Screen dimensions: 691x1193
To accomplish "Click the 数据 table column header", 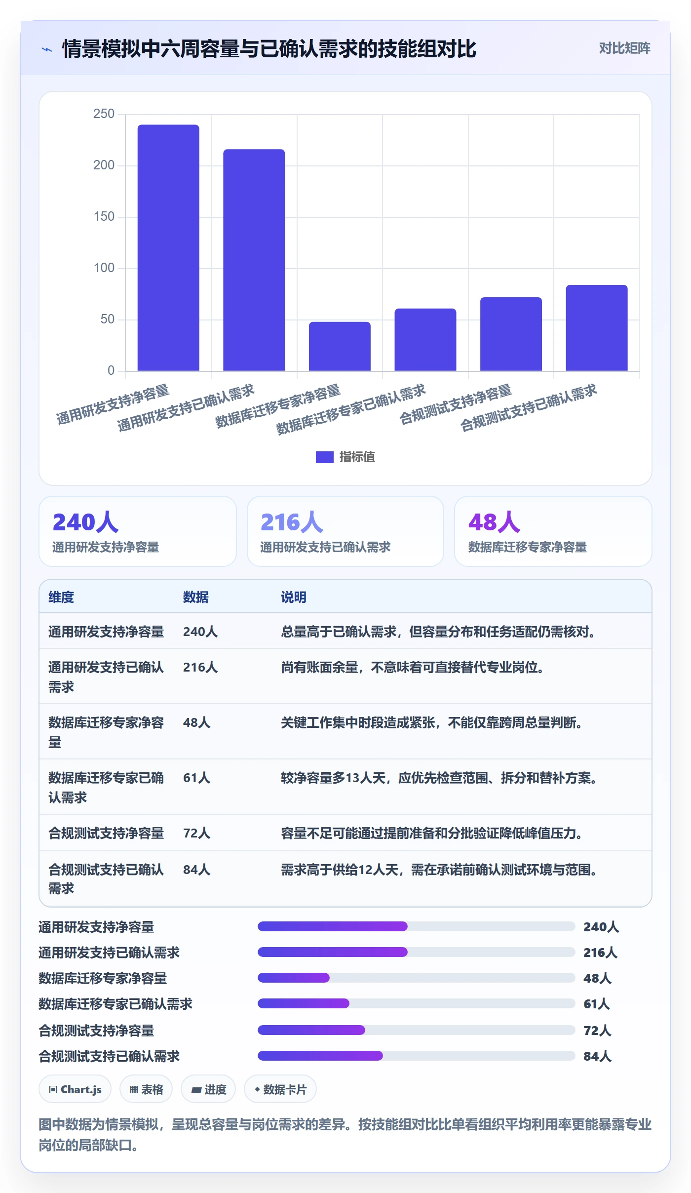I will [196, 597].
